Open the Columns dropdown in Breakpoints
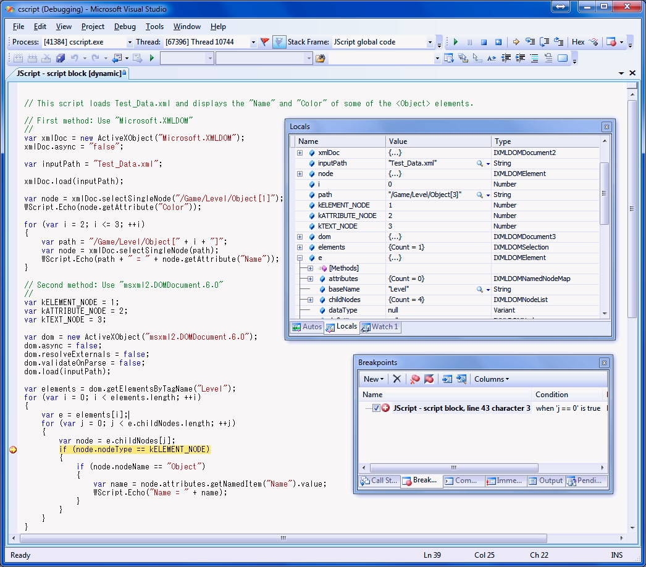 pyautogui.click(x=492, y=379)
